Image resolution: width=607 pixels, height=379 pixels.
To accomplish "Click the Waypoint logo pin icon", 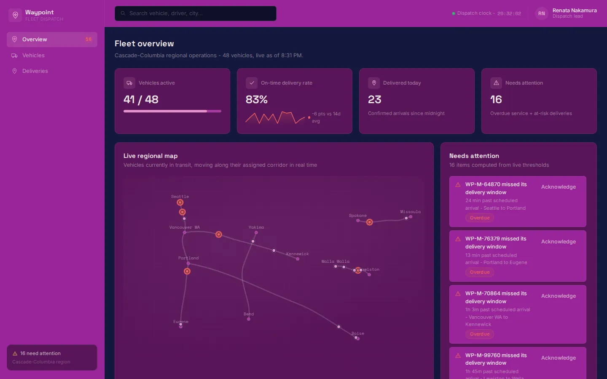I will [15, 15].
